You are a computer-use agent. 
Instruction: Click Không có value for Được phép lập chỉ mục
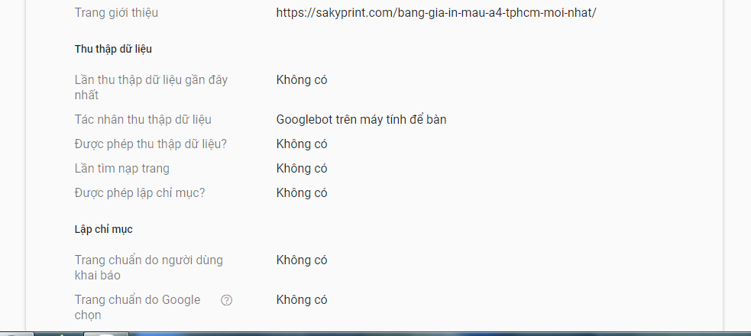(x=302, y=193)
